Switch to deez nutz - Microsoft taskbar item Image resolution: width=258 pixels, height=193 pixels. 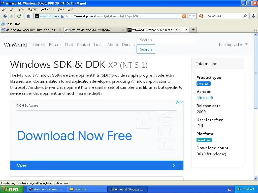47,189
